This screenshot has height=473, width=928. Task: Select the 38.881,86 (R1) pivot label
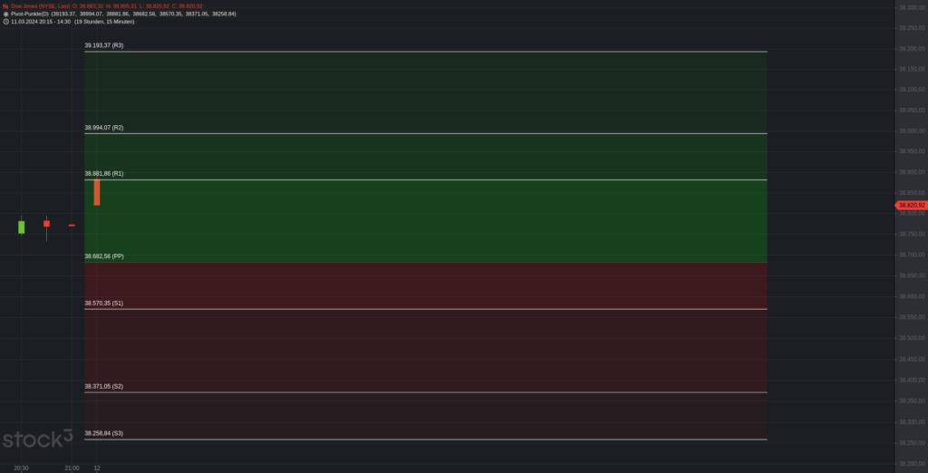pyautogui.click(x=104, y=174)
